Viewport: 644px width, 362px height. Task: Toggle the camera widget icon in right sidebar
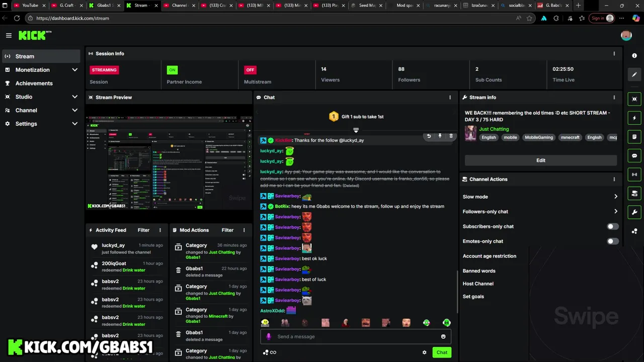634,193
